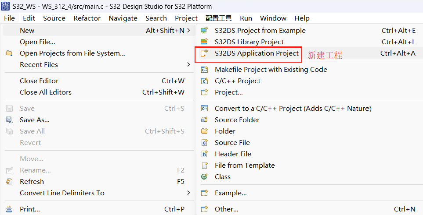Open the Refactor menu

(x=87, y=18)
